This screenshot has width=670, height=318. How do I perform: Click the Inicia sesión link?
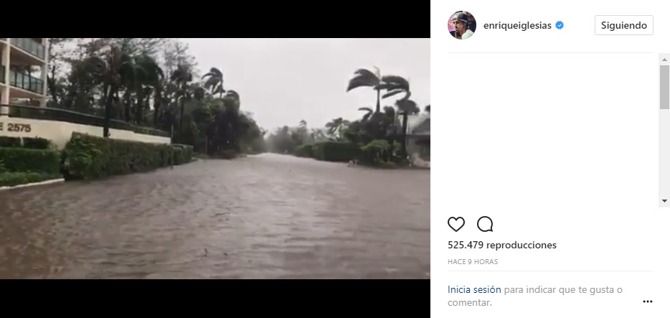[474, 290]
